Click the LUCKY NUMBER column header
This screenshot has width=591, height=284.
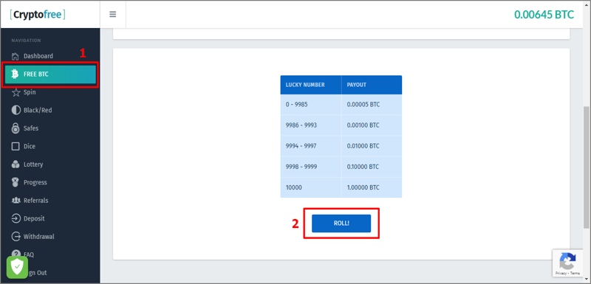(x=310, y=85)
